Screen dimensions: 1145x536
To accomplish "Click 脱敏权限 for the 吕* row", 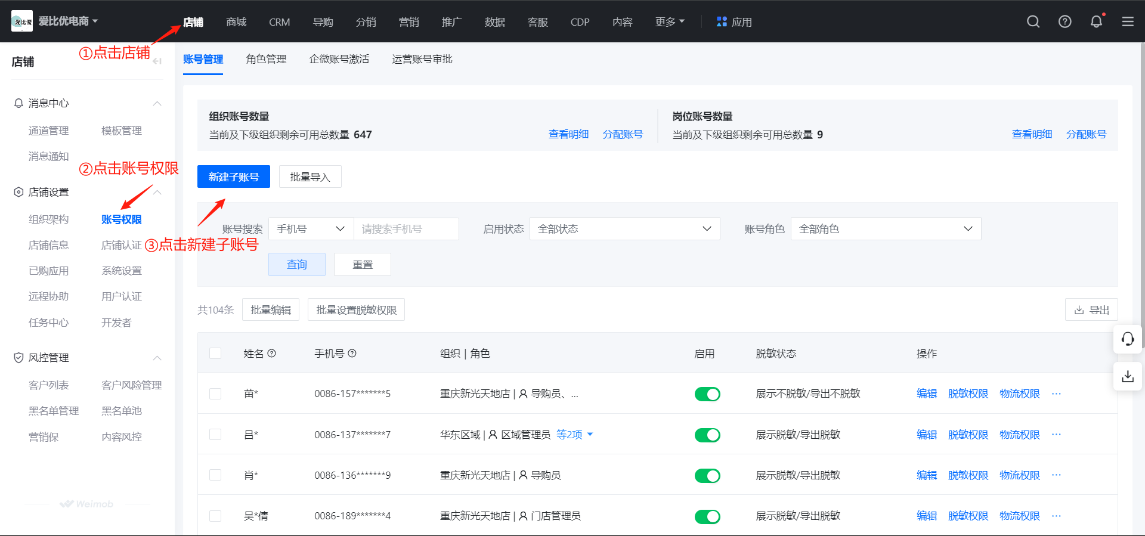I will (968, 435).
